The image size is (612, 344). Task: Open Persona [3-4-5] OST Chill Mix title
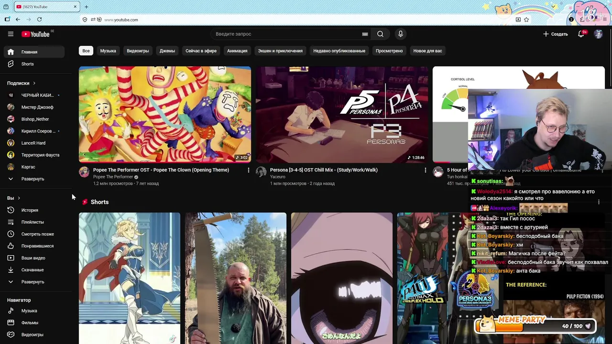(x=324, y=170)
